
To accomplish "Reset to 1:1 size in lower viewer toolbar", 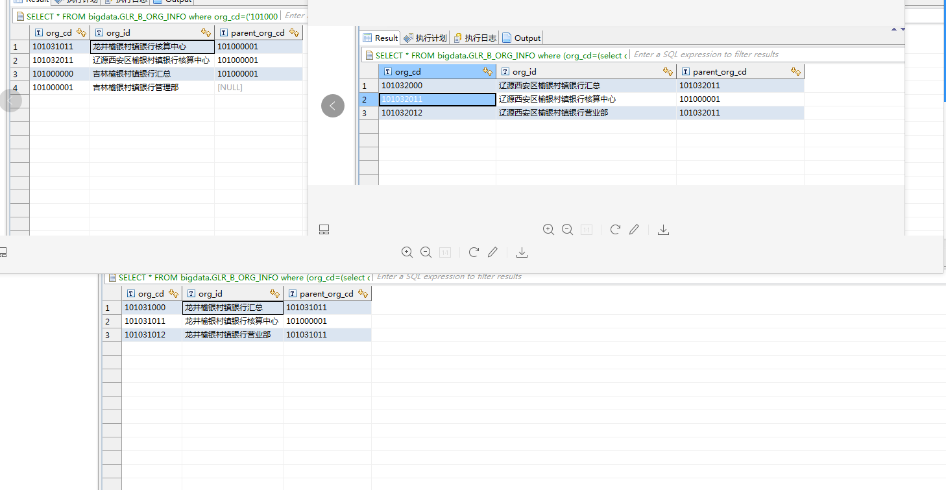I will [445, 253].
